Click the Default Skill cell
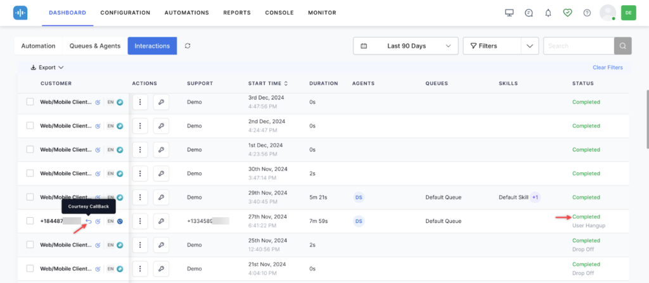The image size is (649, 283). [x=513, y=198]
